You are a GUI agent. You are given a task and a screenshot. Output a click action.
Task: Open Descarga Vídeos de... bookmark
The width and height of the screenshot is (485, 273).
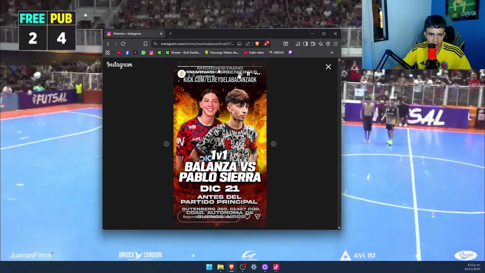(x=222, y=53)
